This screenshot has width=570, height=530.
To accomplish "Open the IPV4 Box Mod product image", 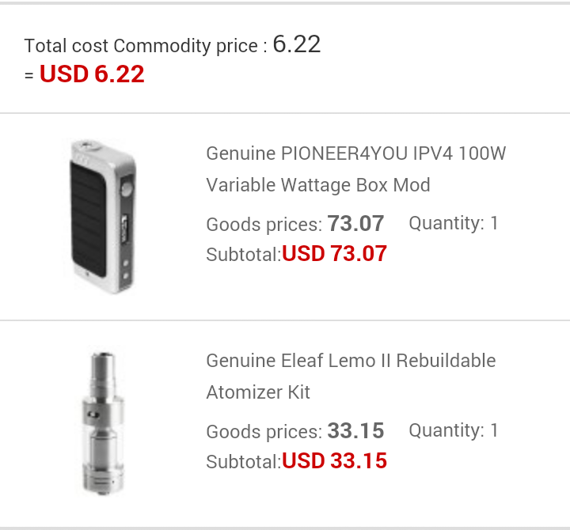I will point(102,216).
